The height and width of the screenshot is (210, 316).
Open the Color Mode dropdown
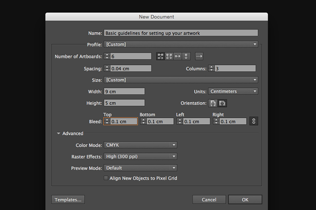point(173,145)
